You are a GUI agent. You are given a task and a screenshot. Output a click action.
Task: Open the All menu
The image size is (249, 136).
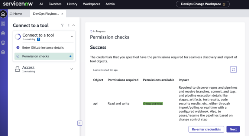click(41, 4)
